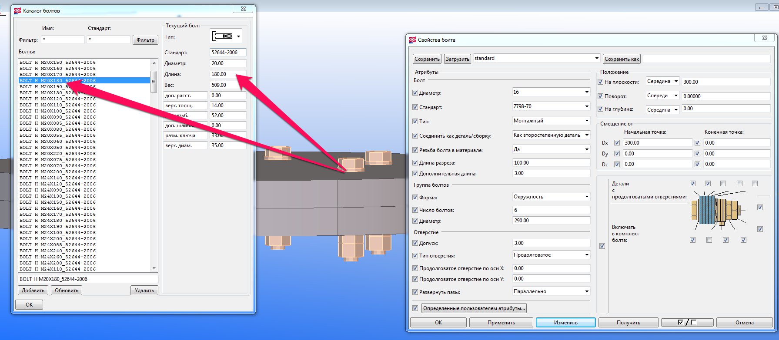
Task: Close the Свойства болта dialog
Action: pyautogui.click(x=764, y=38)
